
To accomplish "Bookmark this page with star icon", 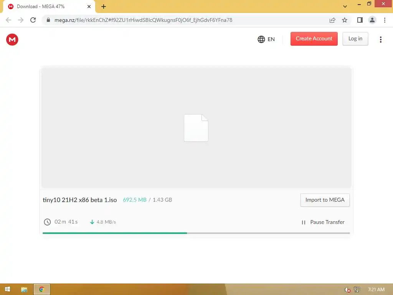I will (345, 20).
